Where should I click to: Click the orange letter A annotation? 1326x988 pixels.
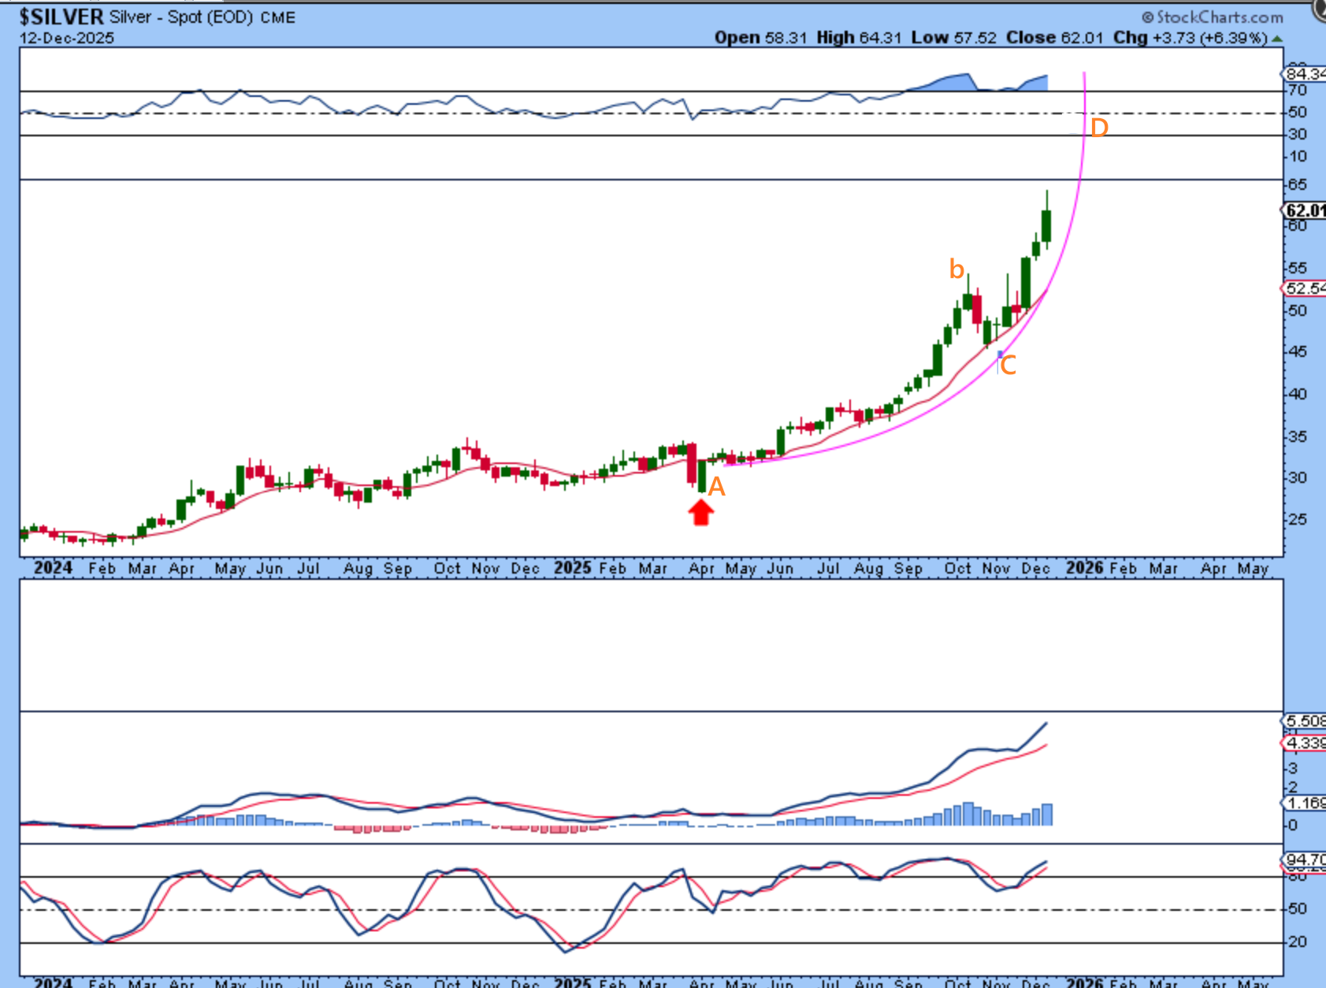click(715, 487)
